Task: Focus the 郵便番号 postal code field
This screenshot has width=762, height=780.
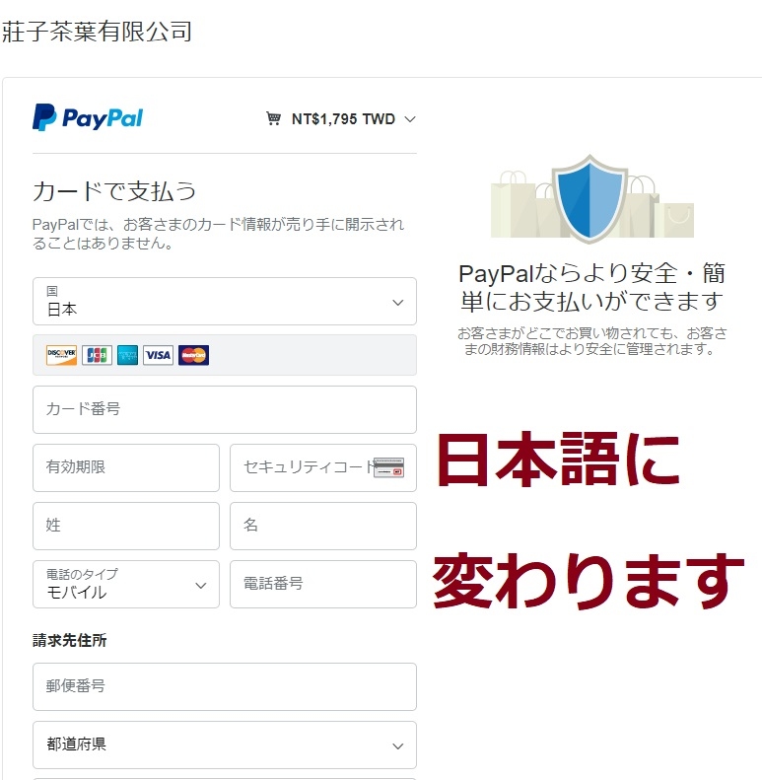Action: [x=225, y=687]
